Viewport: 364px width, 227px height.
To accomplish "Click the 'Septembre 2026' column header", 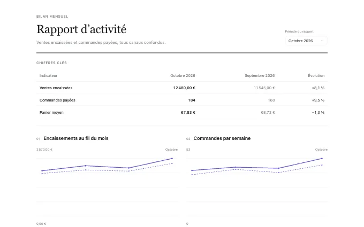I will [x=260, y=75].
